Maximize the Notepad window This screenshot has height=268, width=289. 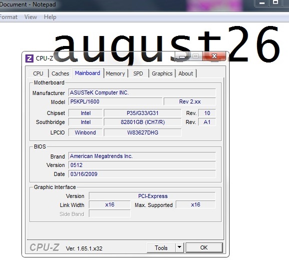click(276, 2)
